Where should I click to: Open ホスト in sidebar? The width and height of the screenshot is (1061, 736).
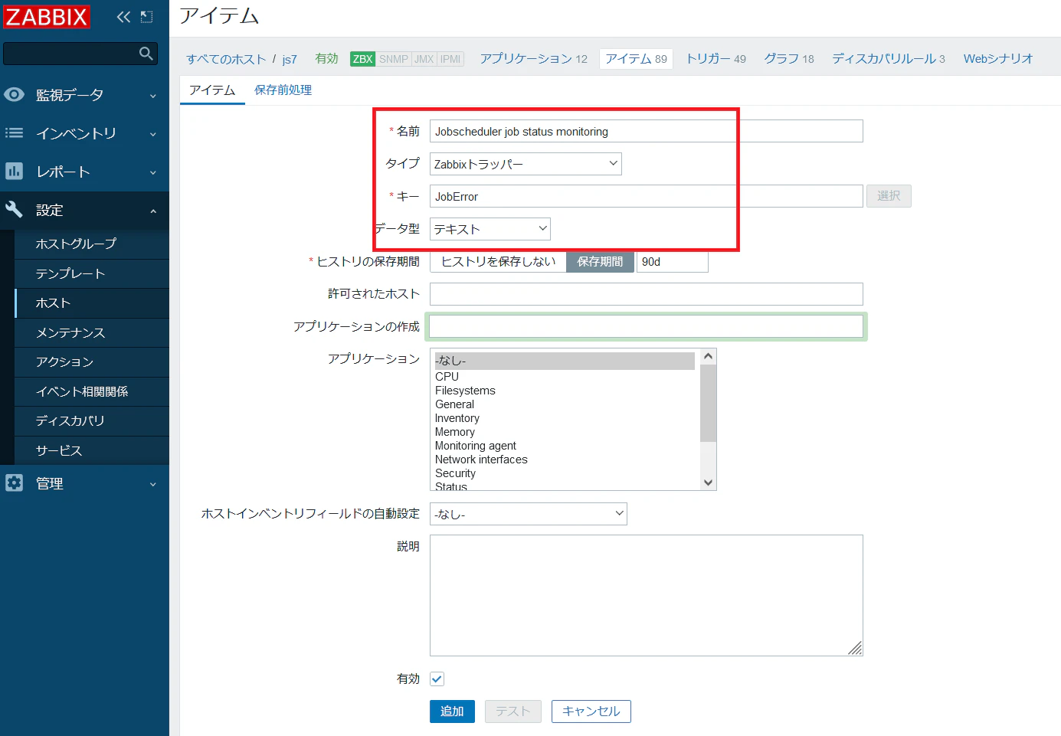(92, 303)
